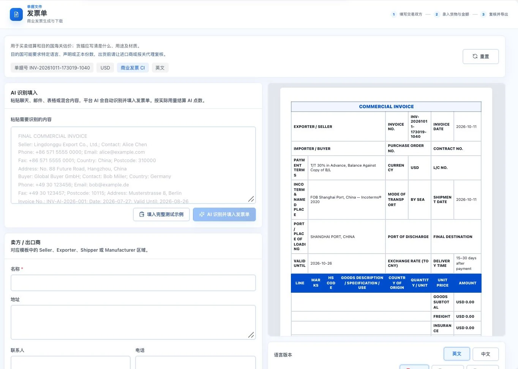Click the T/T 30% in Advance payment terms text
The width and height of the screenshot is (518, 369).
point(343,168)
